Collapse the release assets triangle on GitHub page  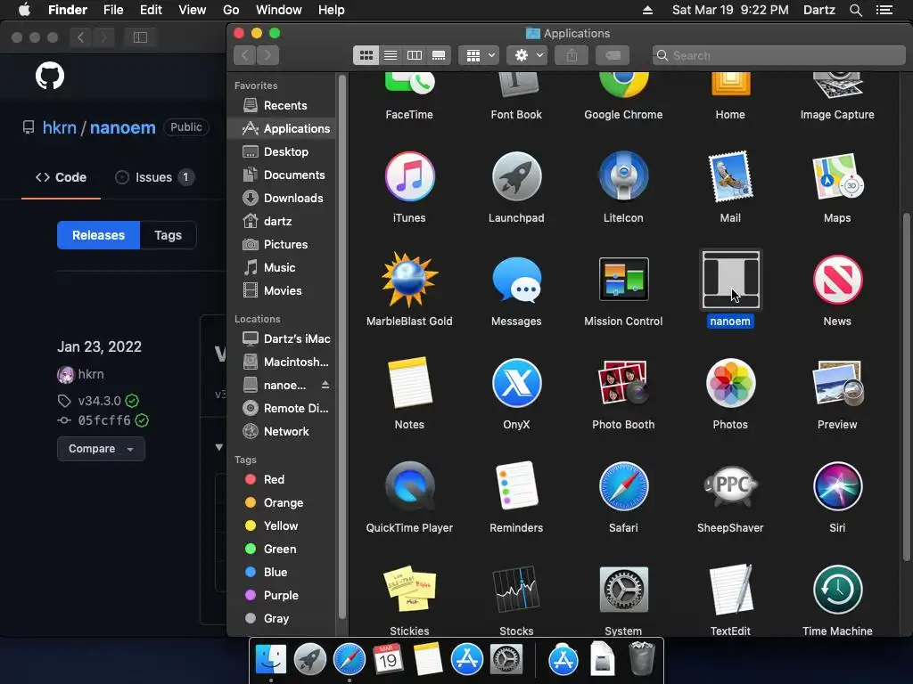[219, 447]
